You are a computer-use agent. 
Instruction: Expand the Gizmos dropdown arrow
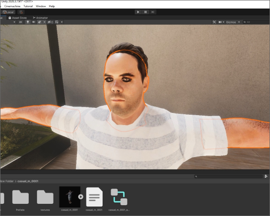[x=239, y=22]
